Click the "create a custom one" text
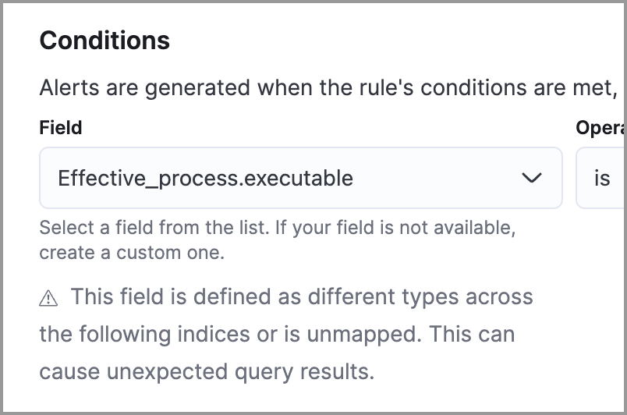 [131, 253]
